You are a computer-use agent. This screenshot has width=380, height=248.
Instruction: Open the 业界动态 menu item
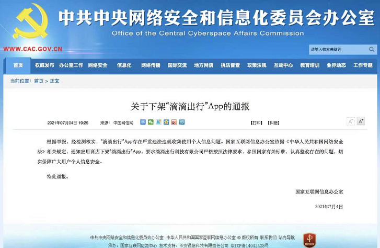coord(337,65)
